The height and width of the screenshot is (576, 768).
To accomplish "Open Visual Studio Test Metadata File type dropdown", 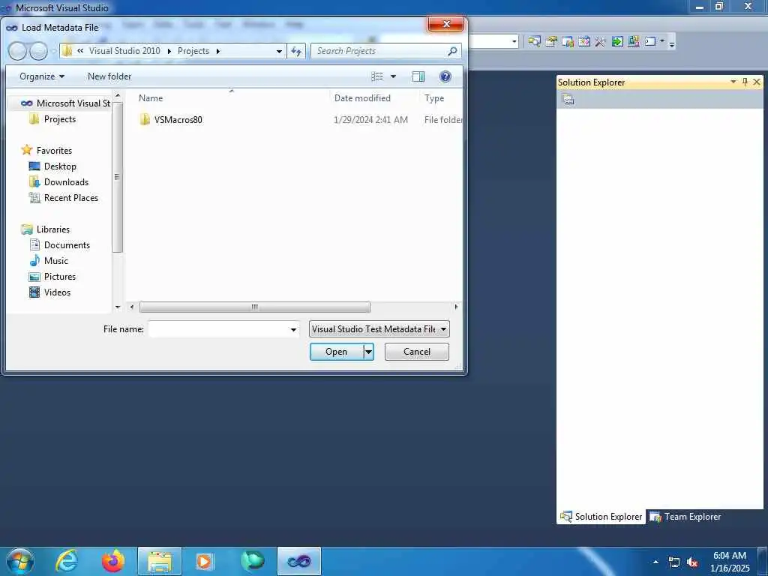I will pos(379,329).
